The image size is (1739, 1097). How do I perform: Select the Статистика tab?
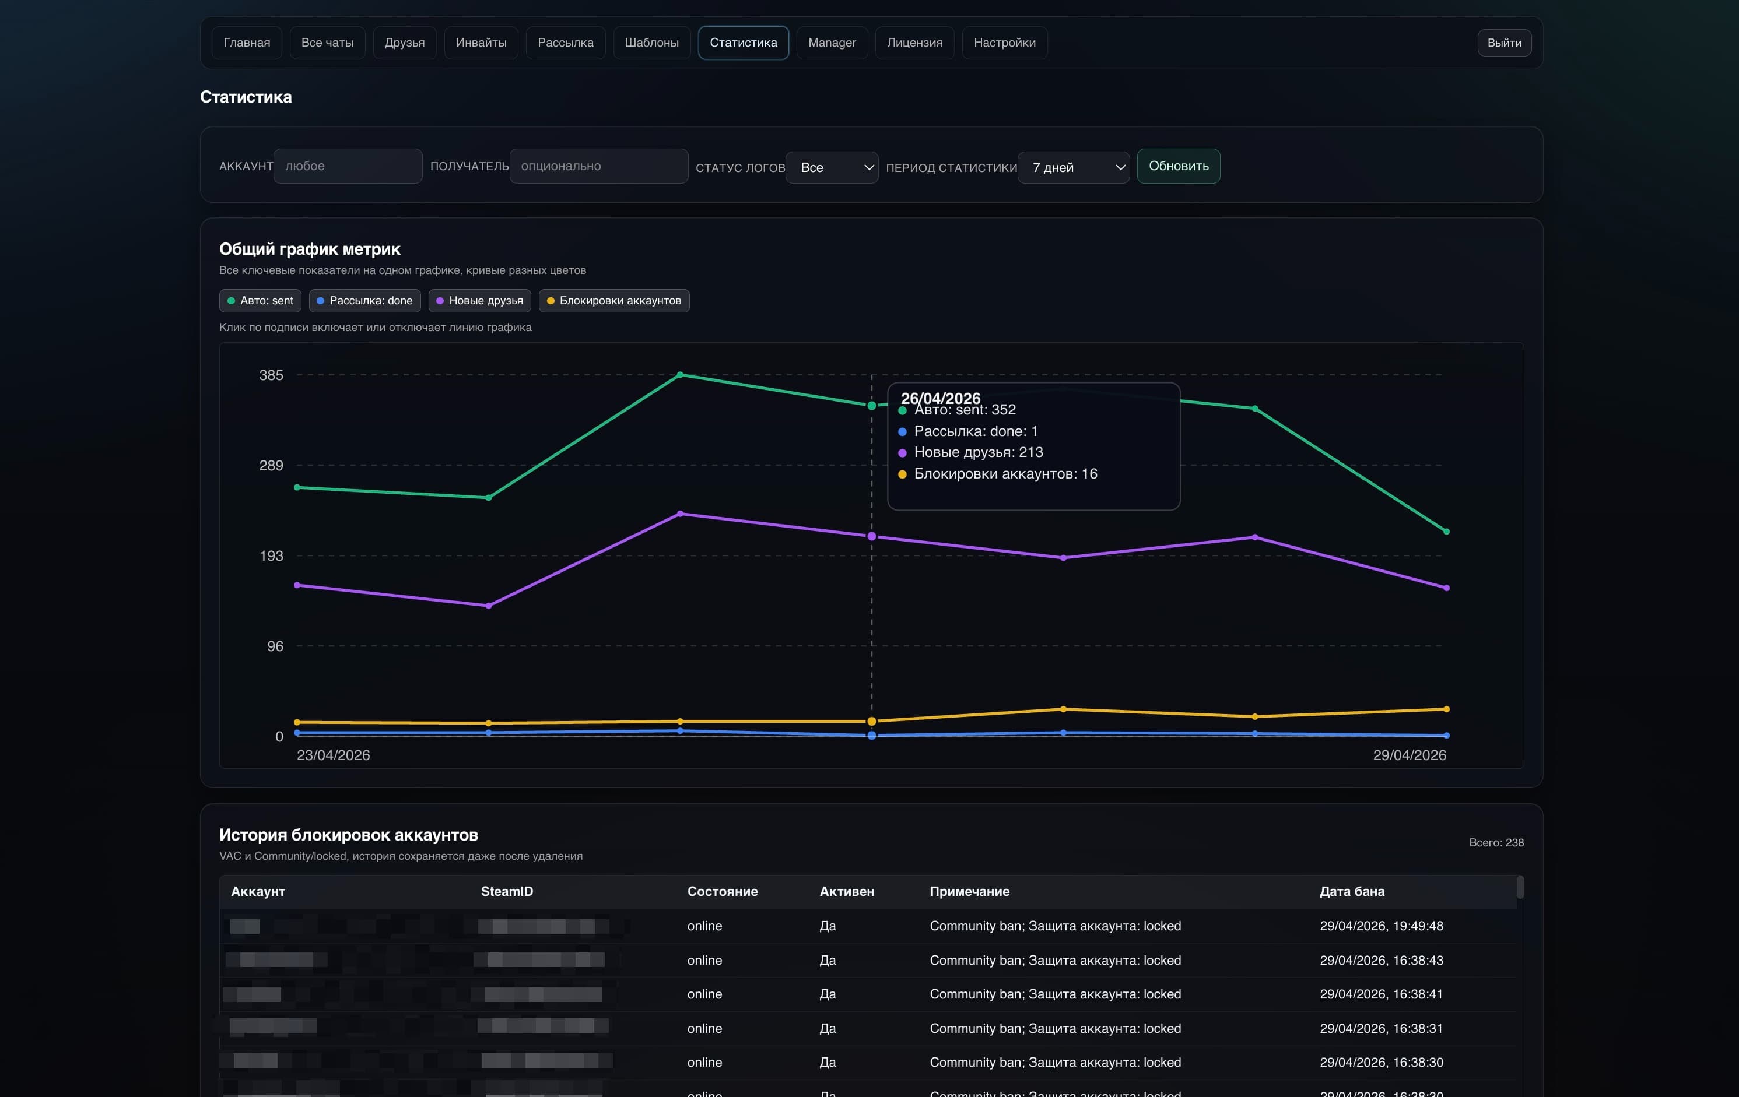coord(743,43)
